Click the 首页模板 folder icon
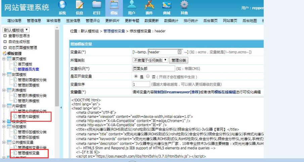Viewport: 304px width, 162px height. click(9, 59)
